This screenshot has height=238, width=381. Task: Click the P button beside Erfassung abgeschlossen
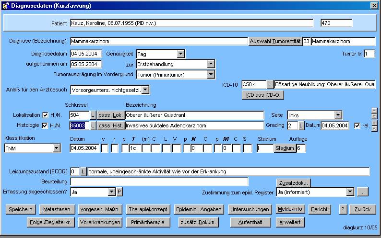(x=119, y=192)
